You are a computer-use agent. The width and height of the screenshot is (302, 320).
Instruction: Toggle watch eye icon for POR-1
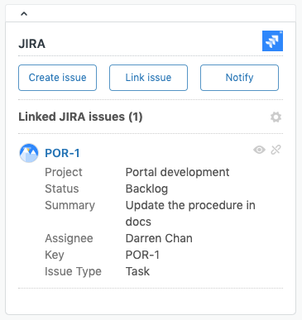[259, 150]
